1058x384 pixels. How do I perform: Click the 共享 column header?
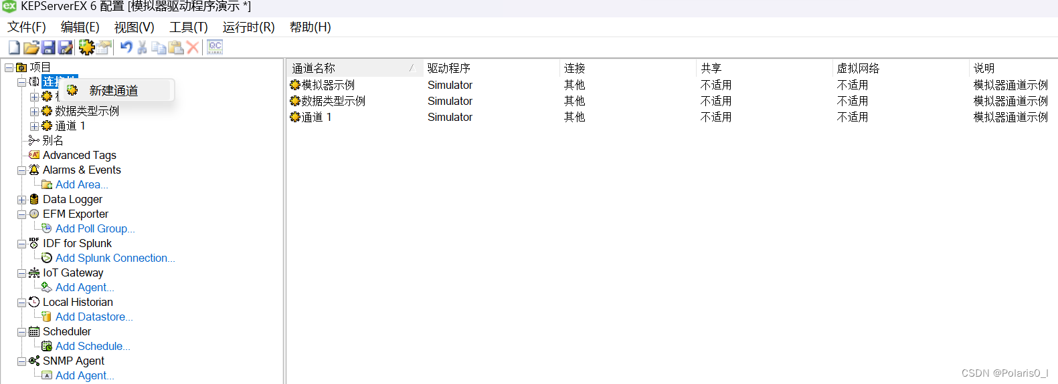coord(764,68)
